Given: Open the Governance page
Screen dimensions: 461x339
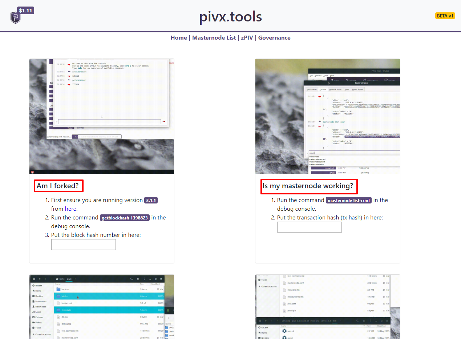Looking at the screenshot, I should (274, 37).
